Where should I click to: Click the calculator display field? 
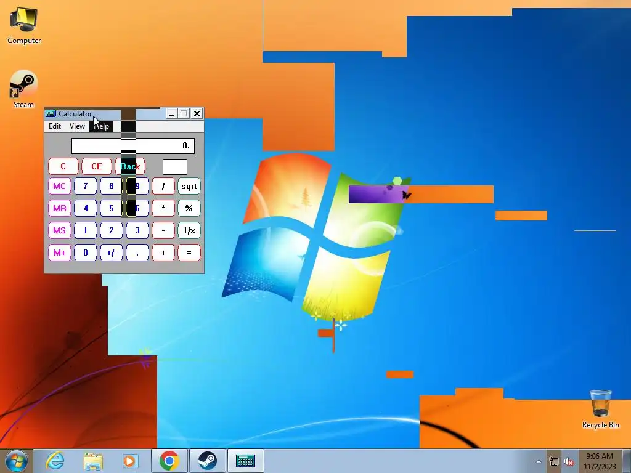point(133,145)
